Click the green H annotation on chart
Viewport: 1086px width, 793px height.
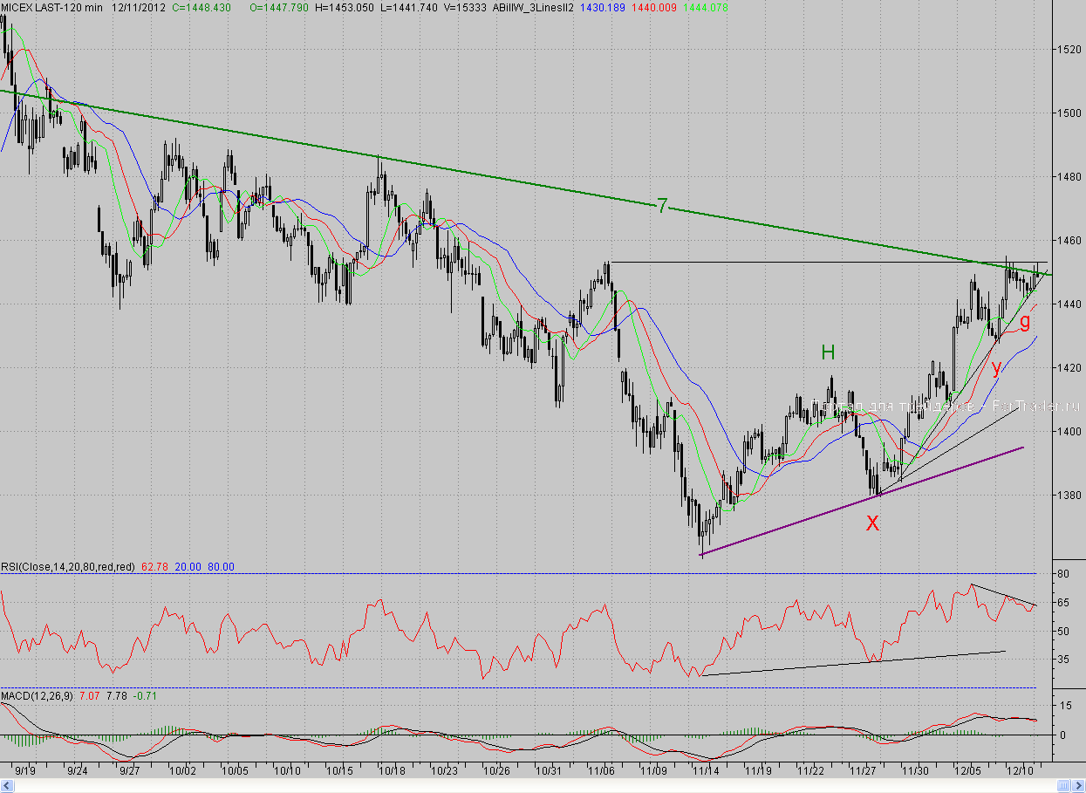pyautogui.click(x=828, y=352)
